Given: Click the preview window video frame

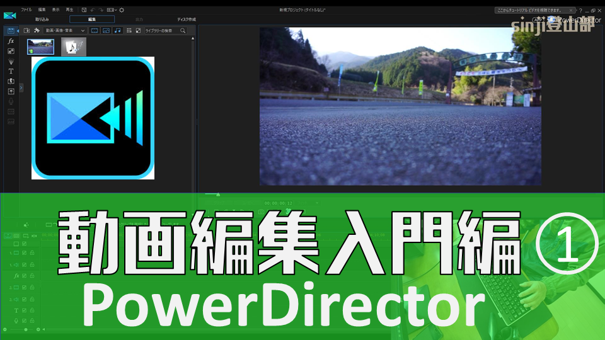Looking at the screenshot, I should (400, 106).
